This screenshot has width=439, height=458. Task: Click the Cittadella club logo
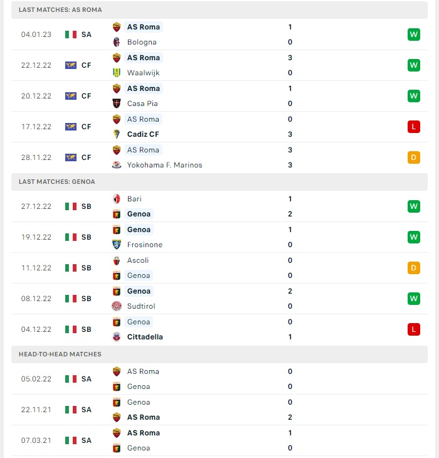coord(117,337)
